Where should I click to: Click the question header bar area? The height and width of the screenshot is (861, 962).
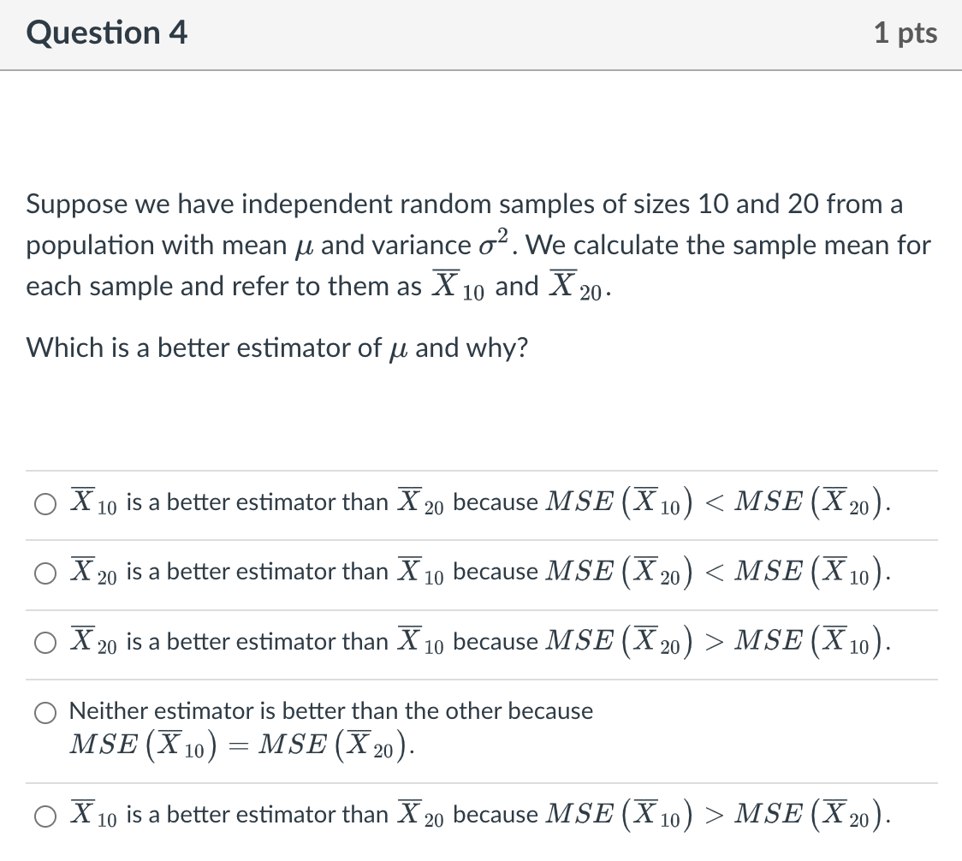coord(479,34)
